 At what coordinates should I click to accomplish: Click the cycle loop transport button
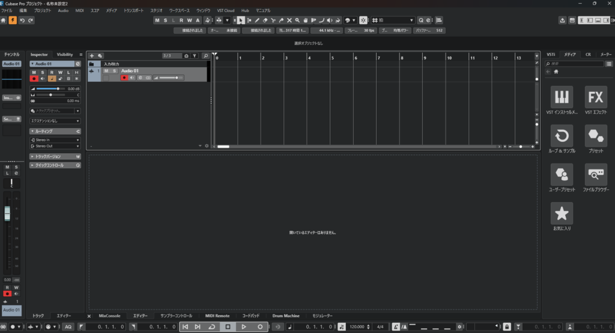coord(212,326)
